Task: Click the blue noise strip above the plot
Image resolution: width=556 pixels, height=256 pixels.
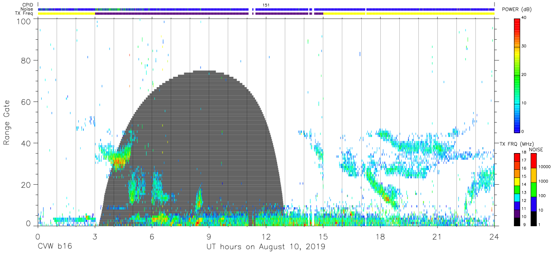Action: (x=266, y=9)
